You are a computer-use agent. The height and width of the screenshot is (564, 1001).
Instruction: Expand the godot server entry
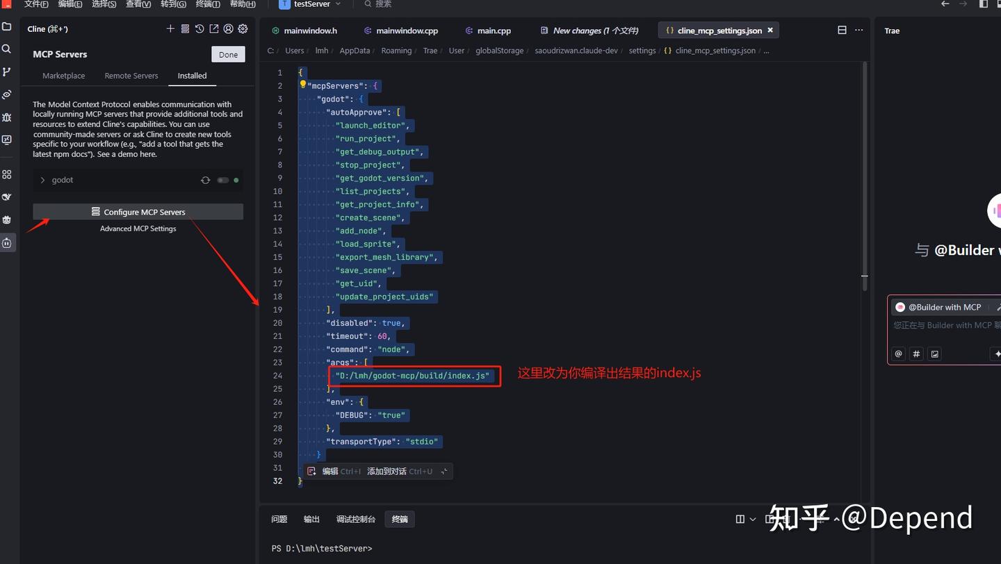(43, 179)
